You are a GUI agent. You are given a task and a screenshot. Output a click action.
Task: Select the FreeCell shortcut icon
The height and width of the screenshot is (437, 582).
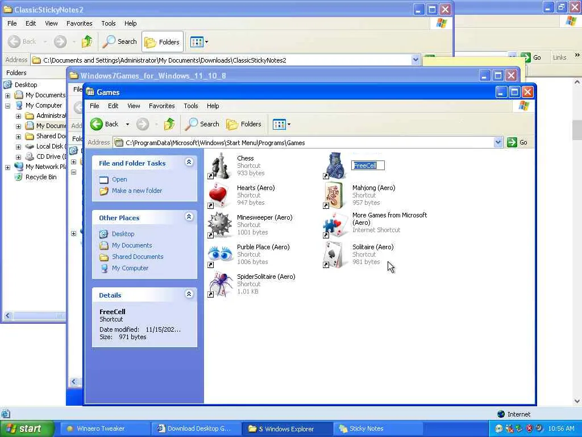pyautogui.click(x=335, y=166)
